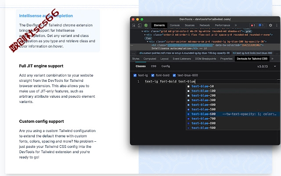Click the grid layout badge
This screenshot has height=176, width=281.
pyautogui.click(x=248, y=31)
